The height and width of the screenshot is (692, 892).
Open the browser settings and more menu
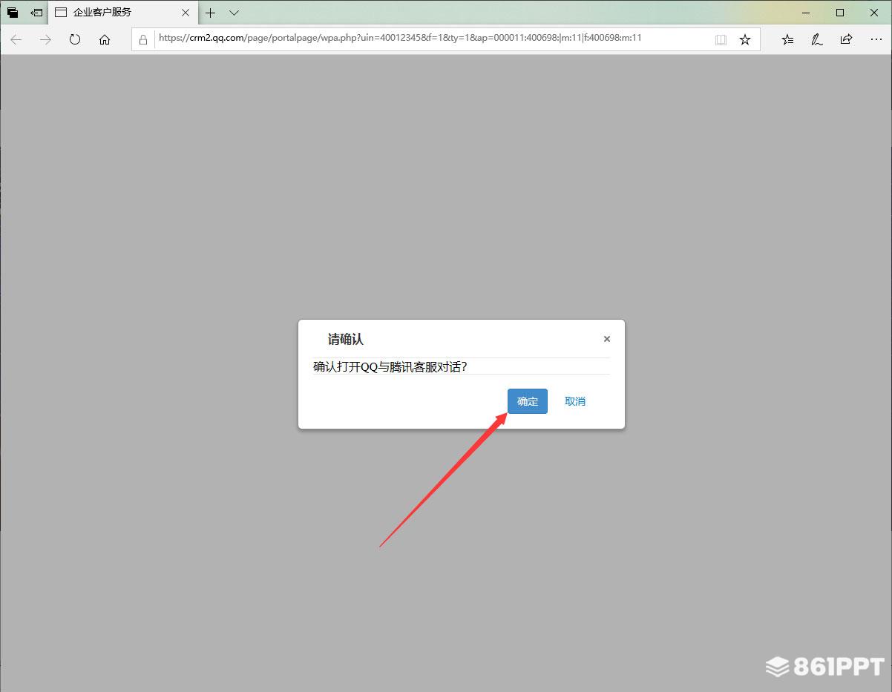click(876, 39)
